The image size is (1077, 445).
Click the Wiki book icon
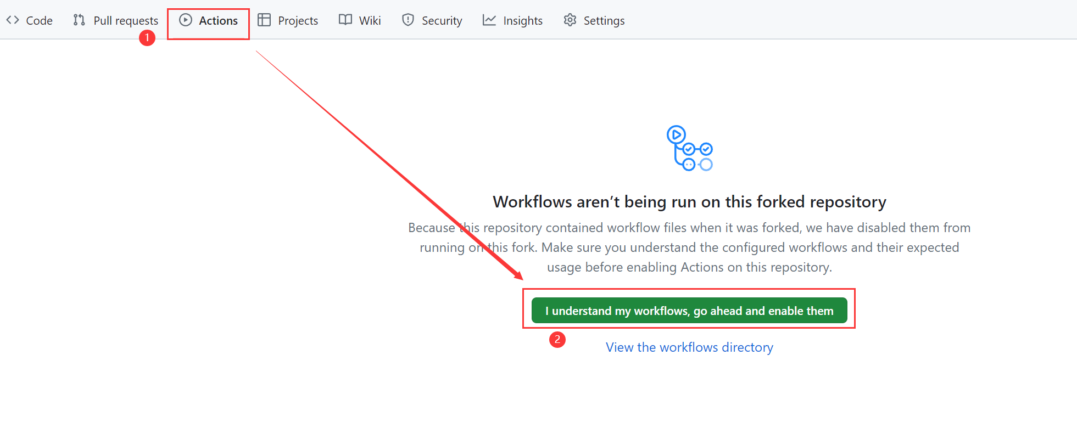click(x=345, y=20)
